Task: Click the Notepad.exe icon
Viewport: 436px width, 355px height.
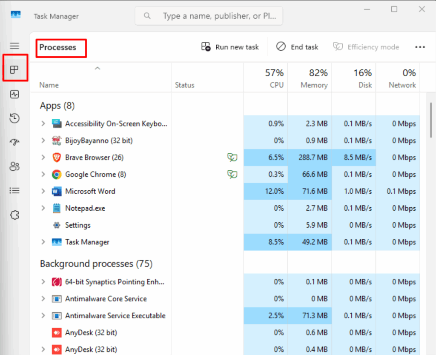Action: coord(57,208)
